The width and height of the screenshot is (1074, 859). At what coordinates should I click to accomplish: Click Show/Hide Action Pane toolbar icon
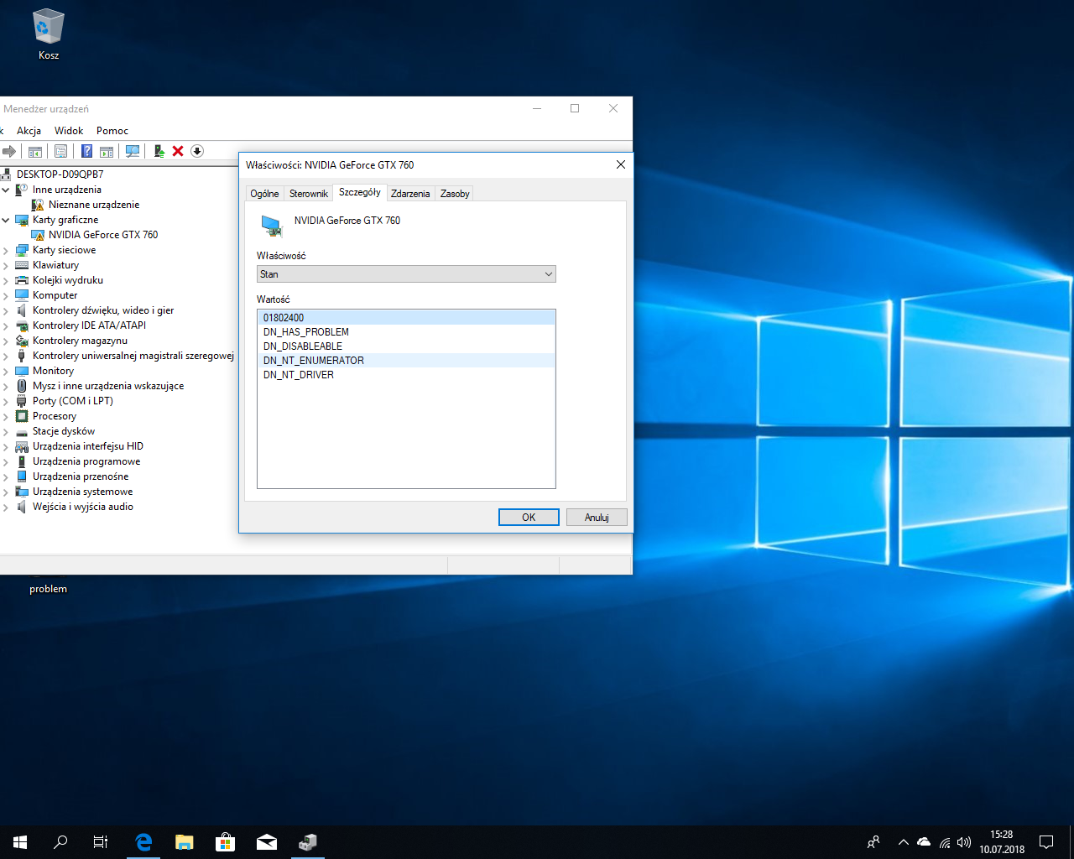point(107,151)
